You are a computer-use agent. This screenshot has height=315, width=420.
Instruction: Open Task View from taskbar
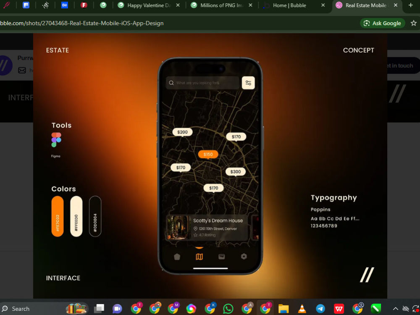(x=99, y=309)
